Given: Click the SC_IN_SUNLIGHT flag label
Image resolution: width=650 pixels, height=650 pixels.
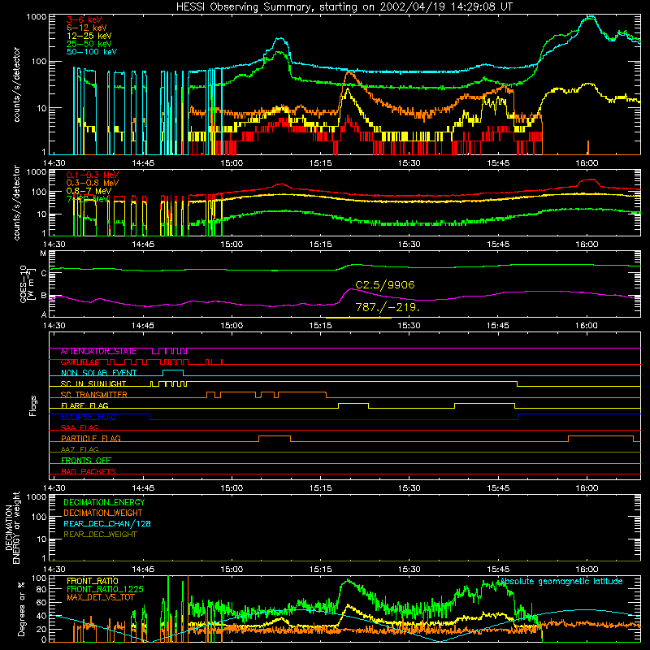Looking at the screenshot, I should click(x=93, y=383).
